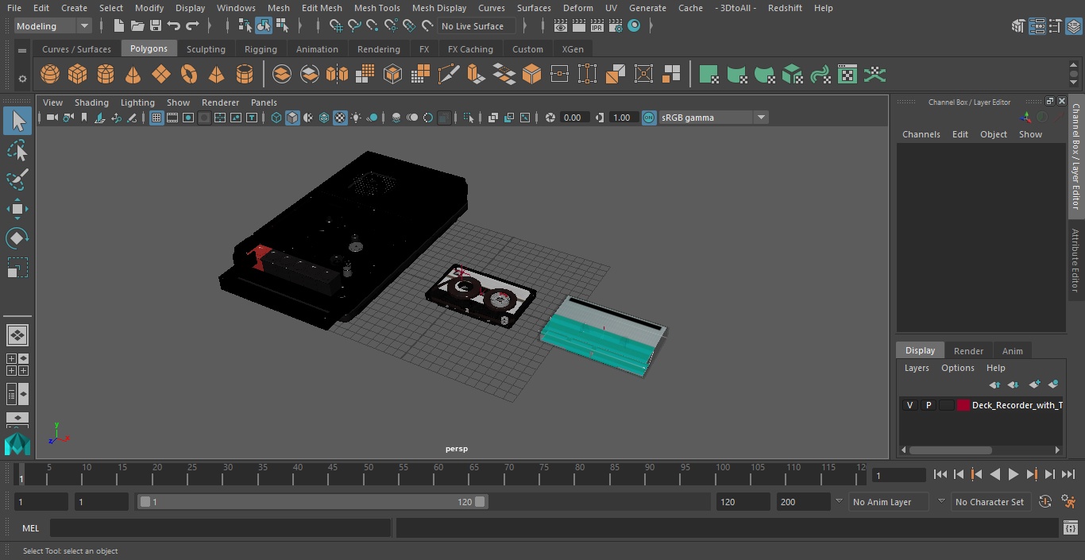
Task: Click the layer list horizontal scrollbar
Action: click(951, 450)
